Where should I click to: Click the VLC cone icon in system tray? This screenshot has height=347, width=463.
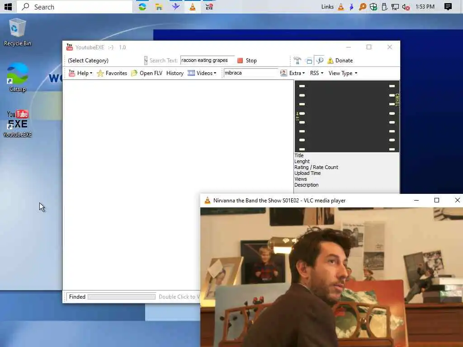click(x=341, y=7)
